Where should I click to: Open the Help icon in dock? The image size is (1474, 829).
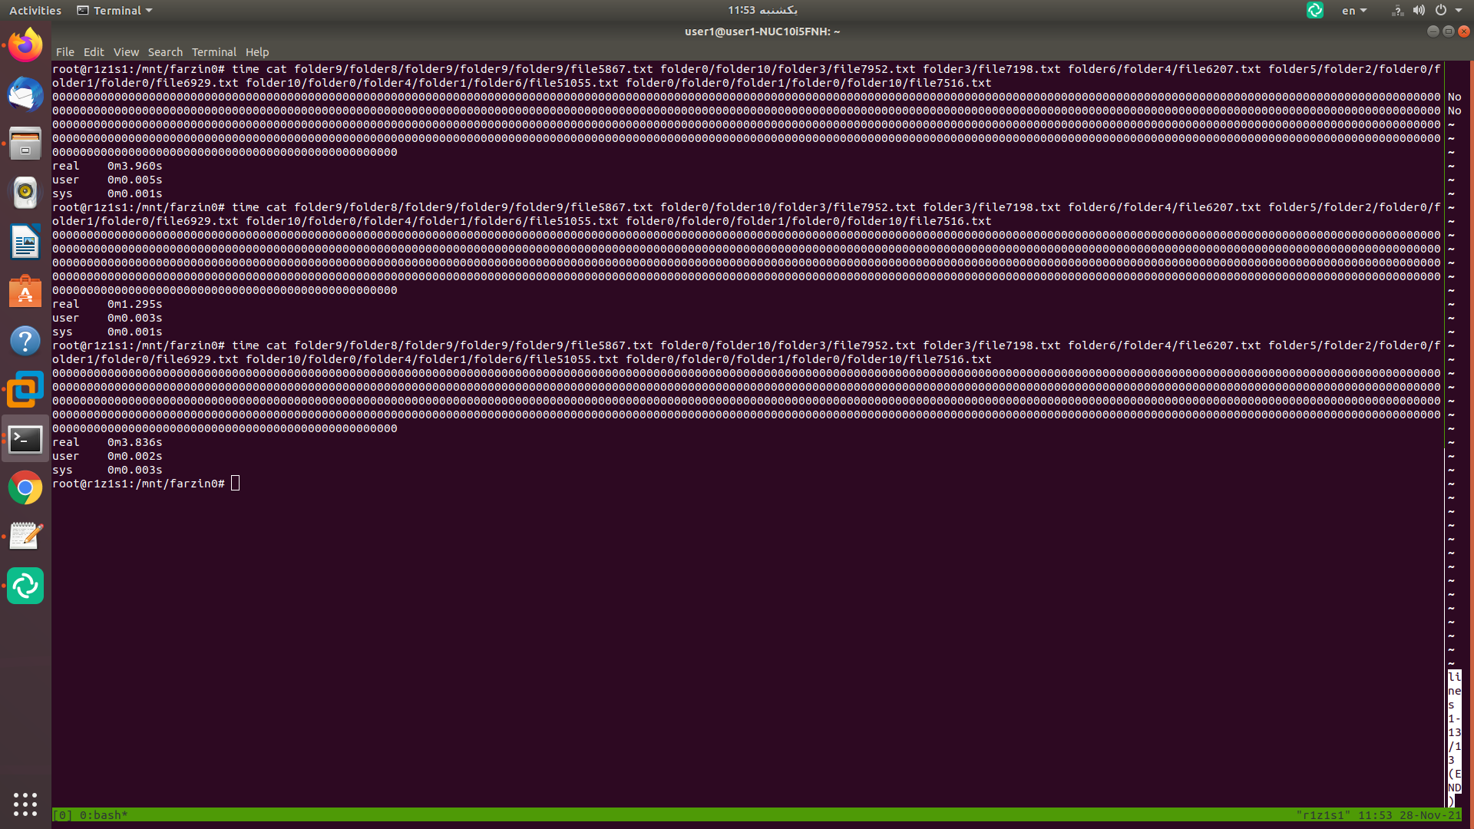25,341
